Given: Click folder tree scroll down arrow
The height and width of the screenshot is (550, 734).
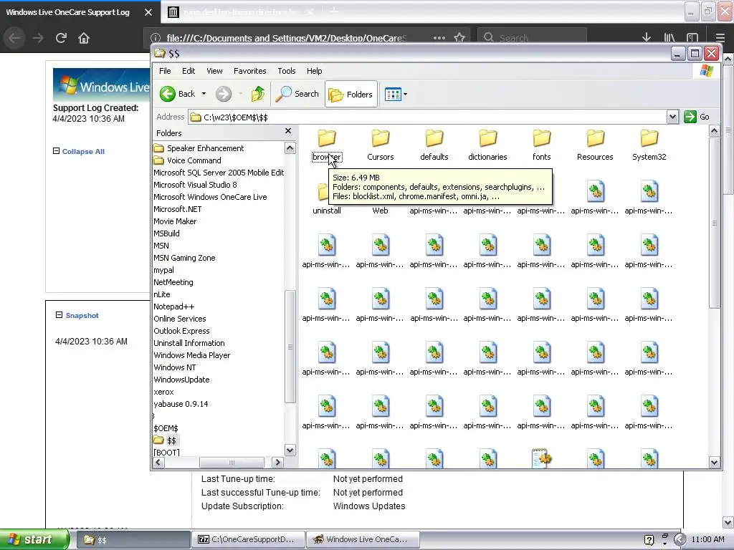Looking at the screenshot, I should point(290,450).
